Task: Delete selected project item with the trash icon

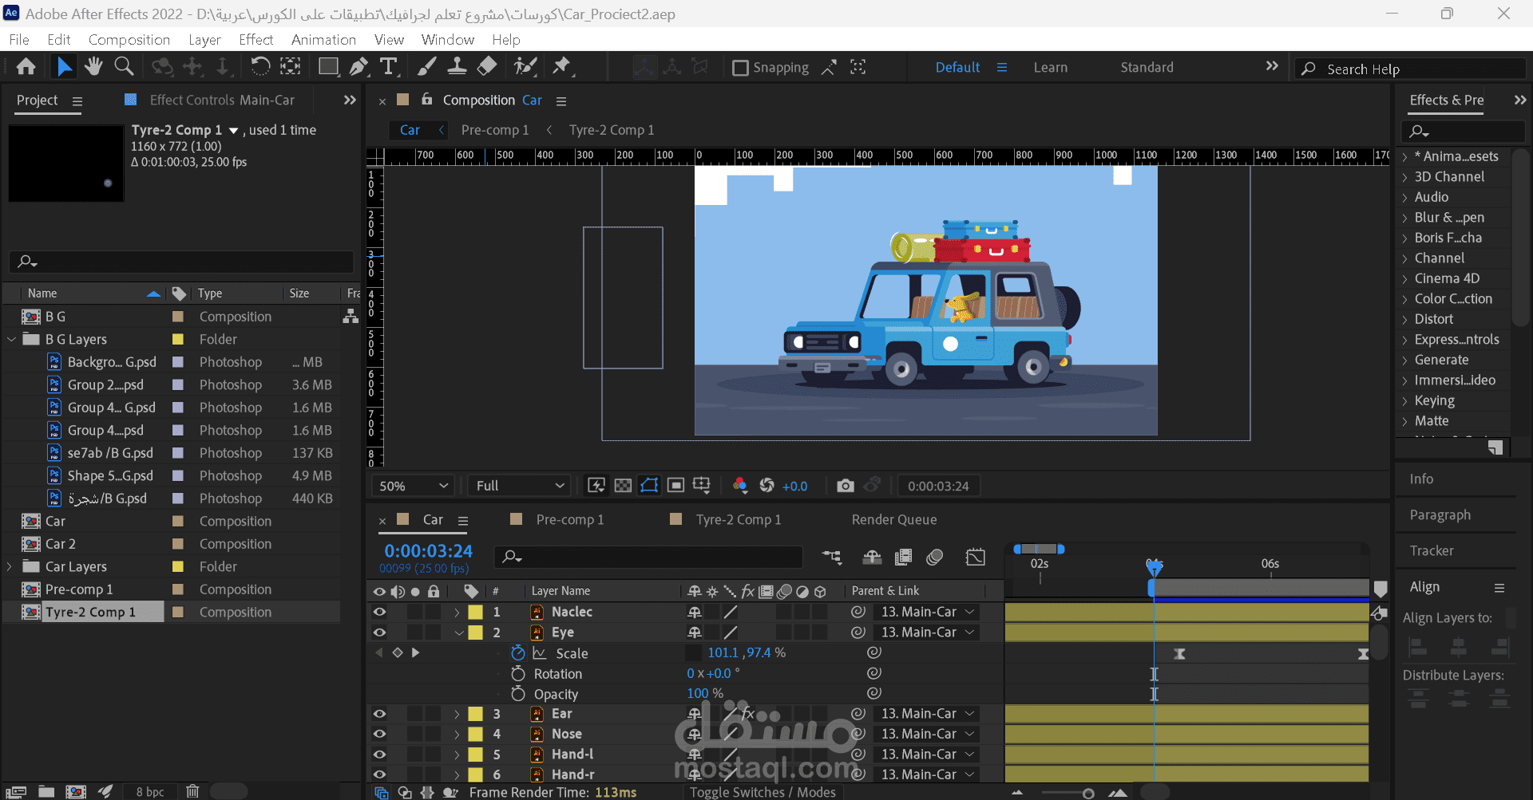Action: click(192, 792)
